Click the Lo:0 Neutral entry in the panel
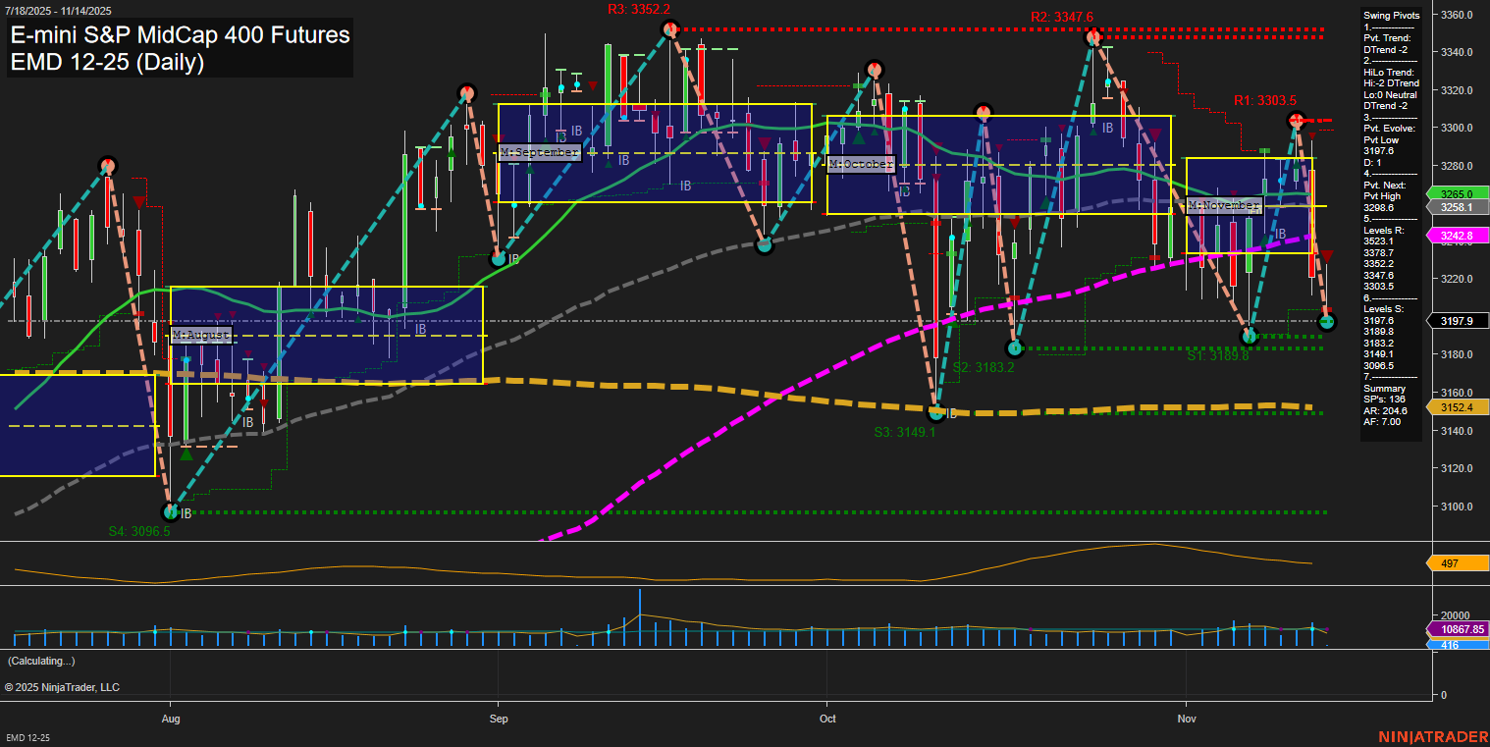The height and width of the screenshot is (747, 1490). point(1390,94)
